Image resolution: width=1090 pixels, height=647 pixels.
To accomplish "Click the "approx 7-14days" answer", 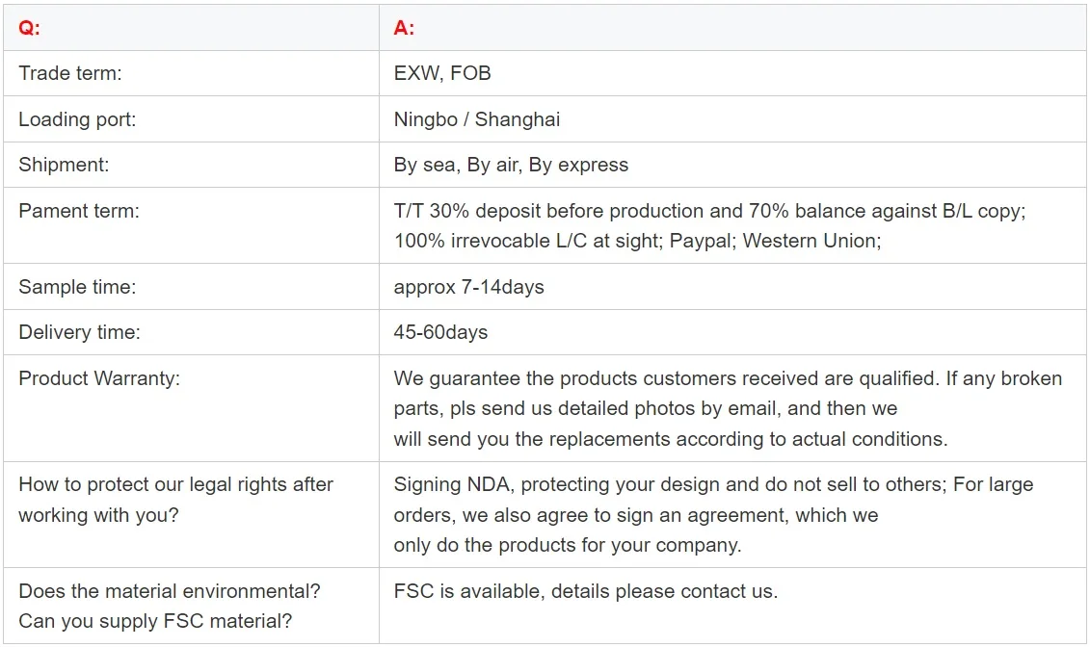I will [468, 287].
